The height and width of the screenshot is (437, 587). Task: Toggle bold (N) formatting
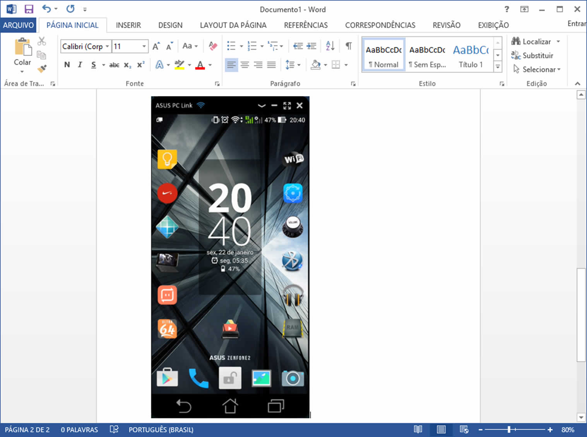[67, 65]
